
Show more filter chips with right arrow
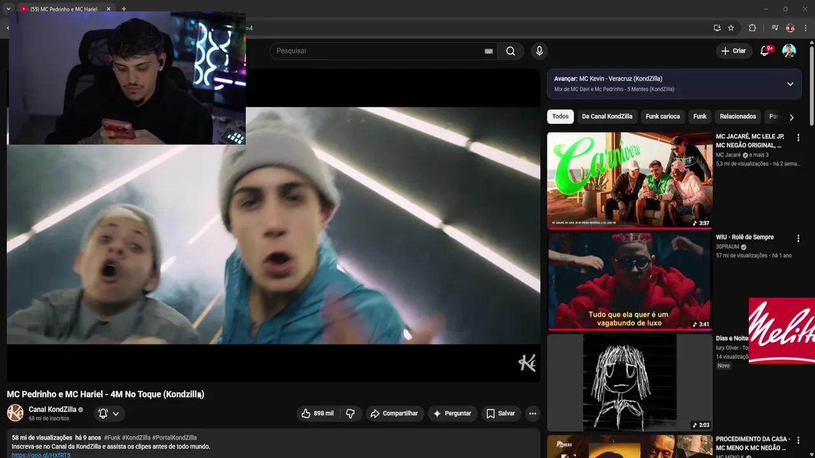pos(791,117)
